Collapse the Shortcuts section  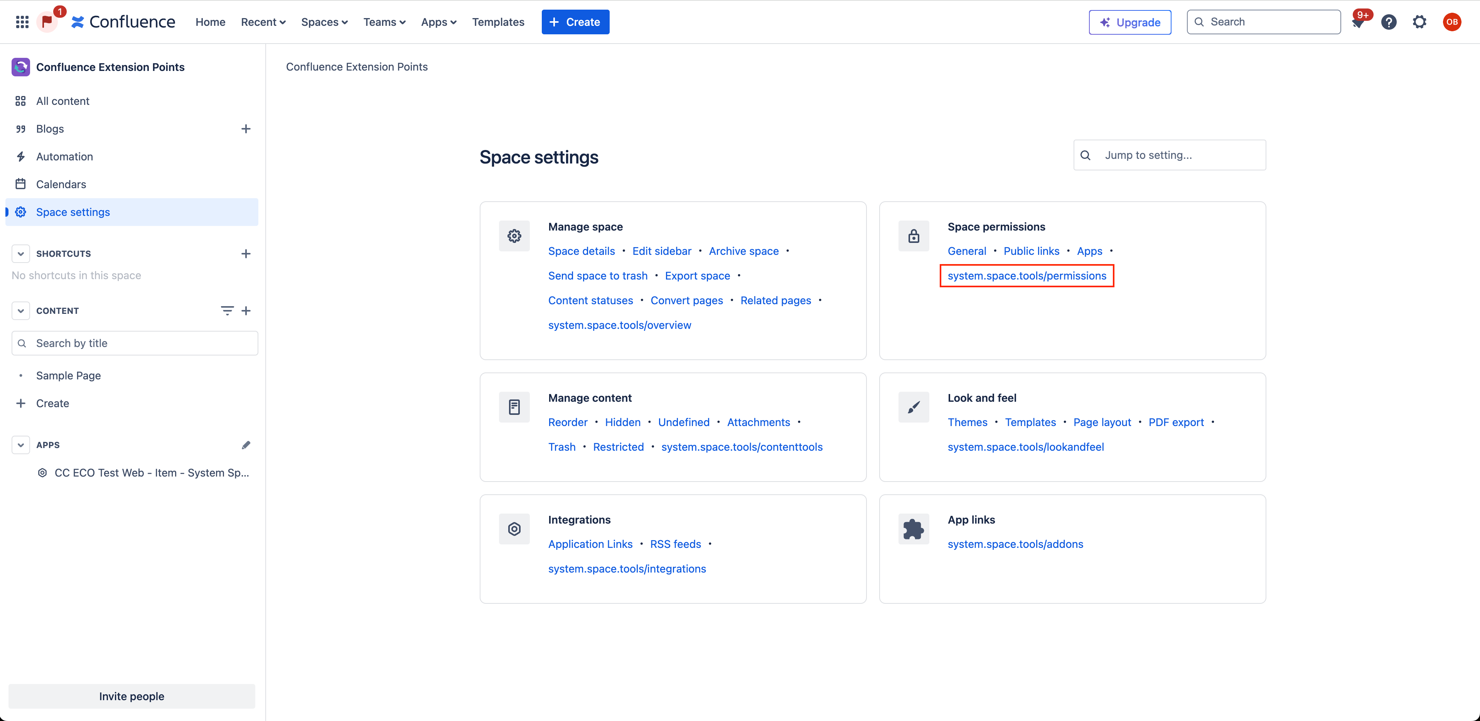click(21, 253)
